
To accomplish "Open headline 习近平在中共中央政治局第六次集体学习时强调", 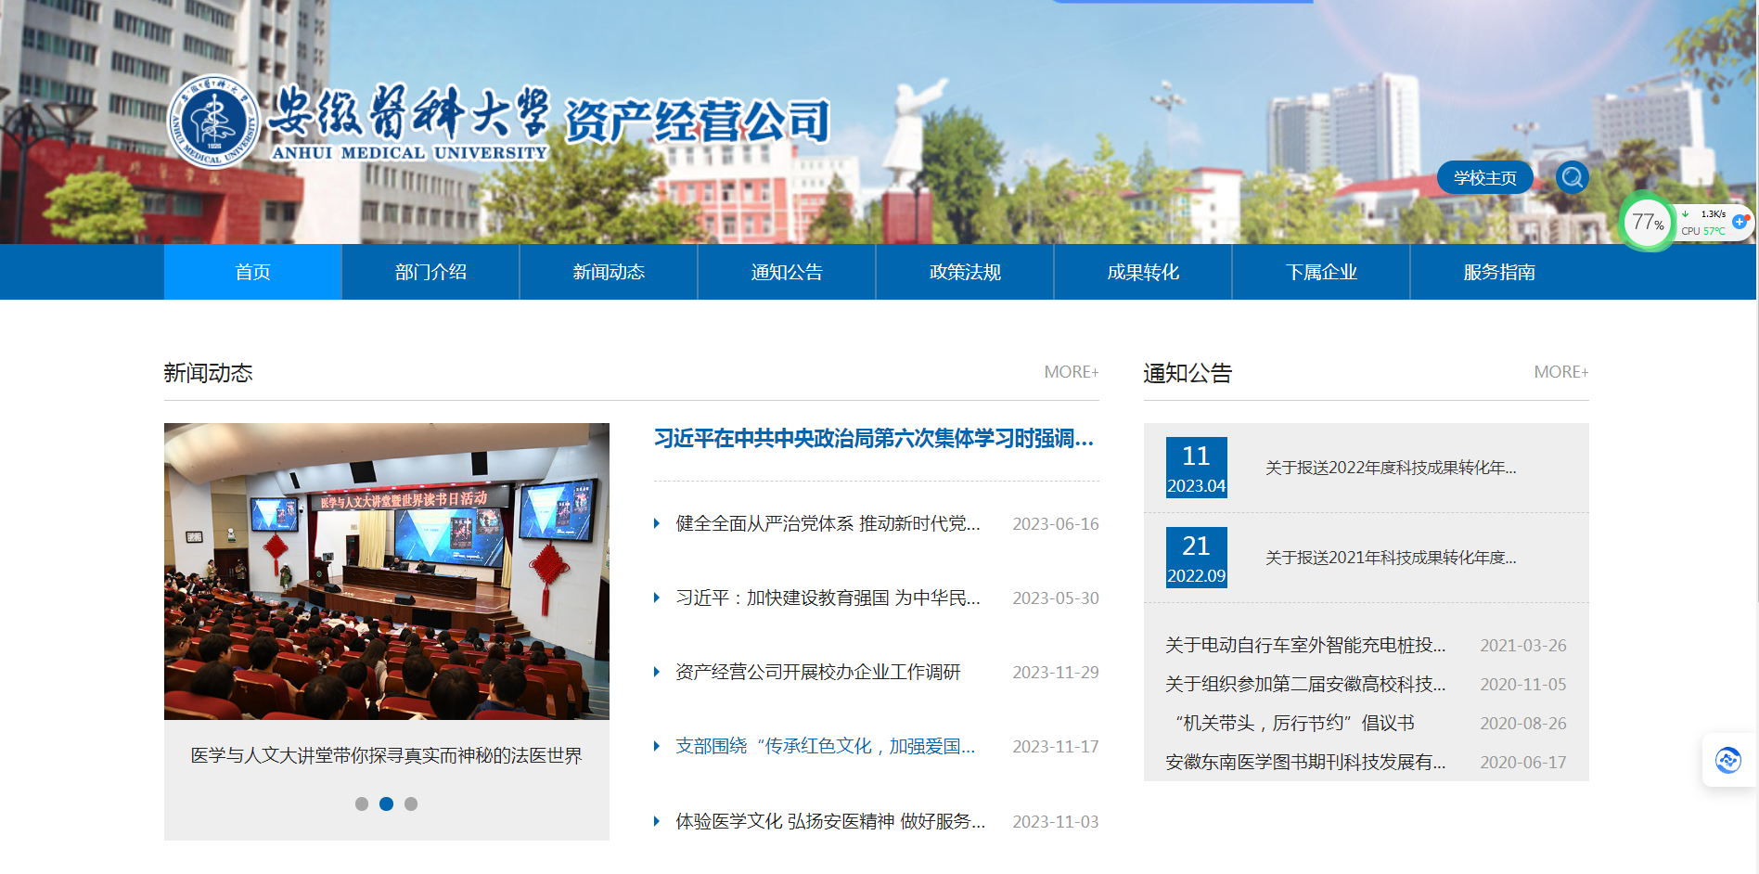I will click(873, 438).
